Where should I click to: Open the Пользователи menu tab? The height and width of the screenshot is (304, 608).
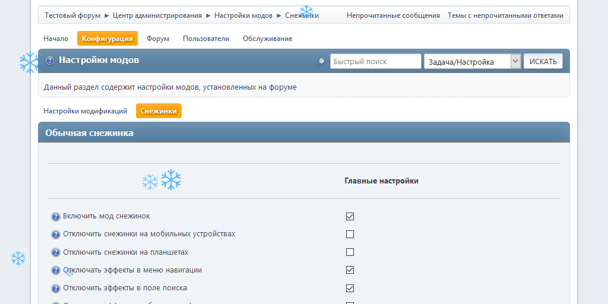(x=206, y=39)
